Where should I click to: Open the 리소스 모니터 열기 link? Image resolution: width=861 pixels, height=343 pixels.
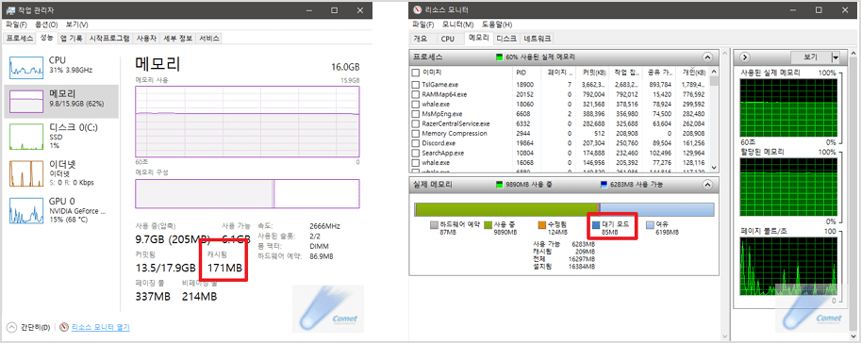[101, 327]
